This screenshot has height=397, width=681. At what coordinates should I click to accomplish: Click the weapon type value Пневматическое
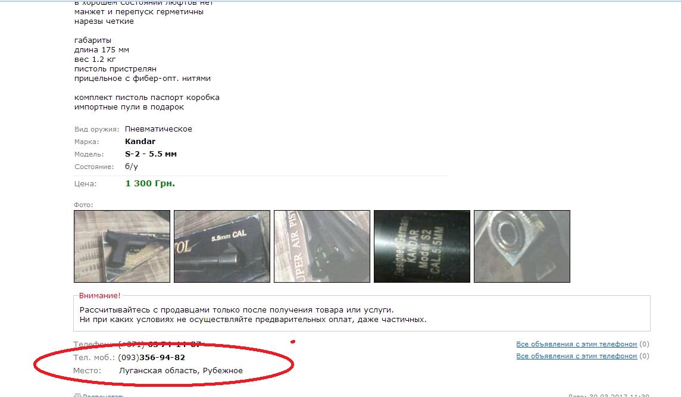tap(158, 129)
